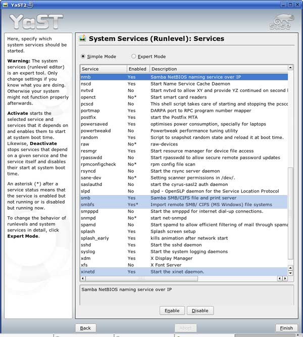Viewport: 303px width, 337px height.
Task: Select the rpmconfigcheck service row
Action: click(184, 164)
